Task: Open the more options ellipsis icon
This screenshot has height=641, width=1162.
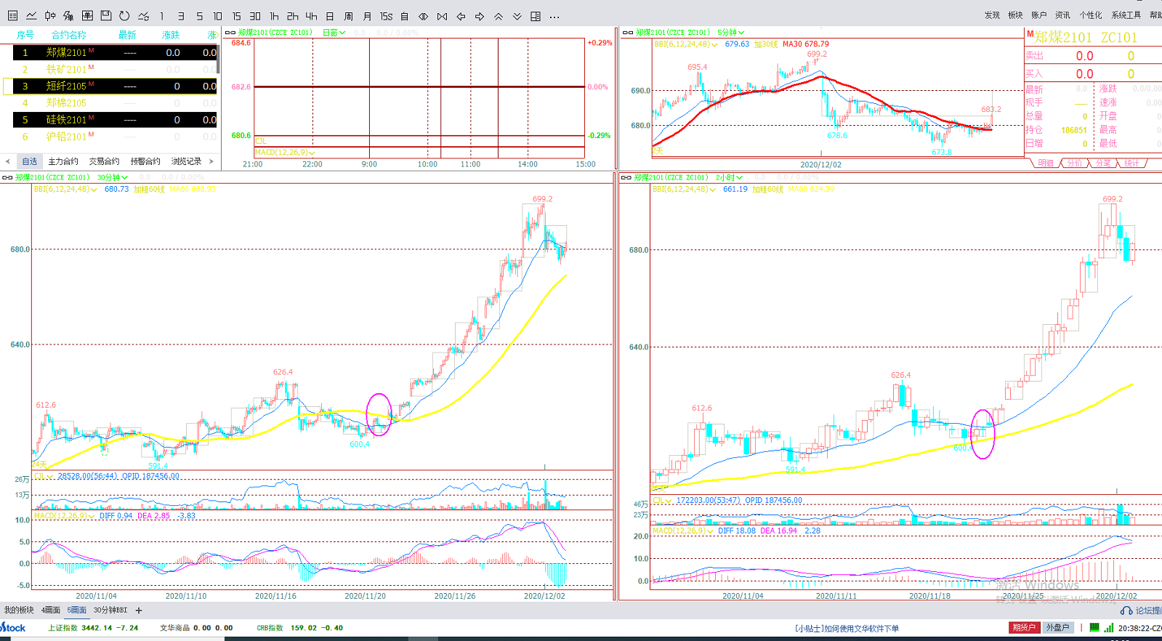Action: [x=554, y=16]
